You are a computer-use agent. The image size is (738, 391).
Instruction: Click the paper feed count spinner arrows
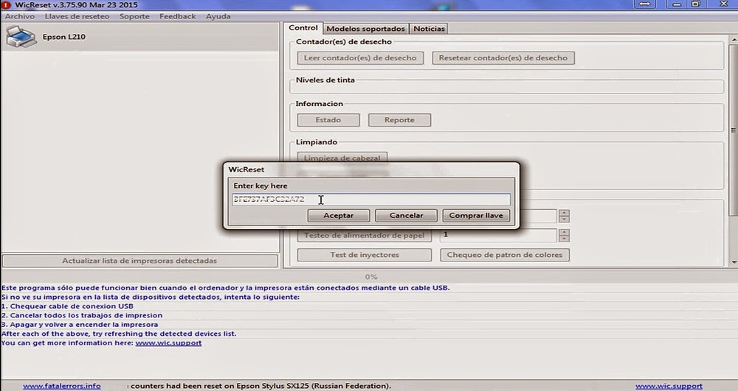coord(564,235)
